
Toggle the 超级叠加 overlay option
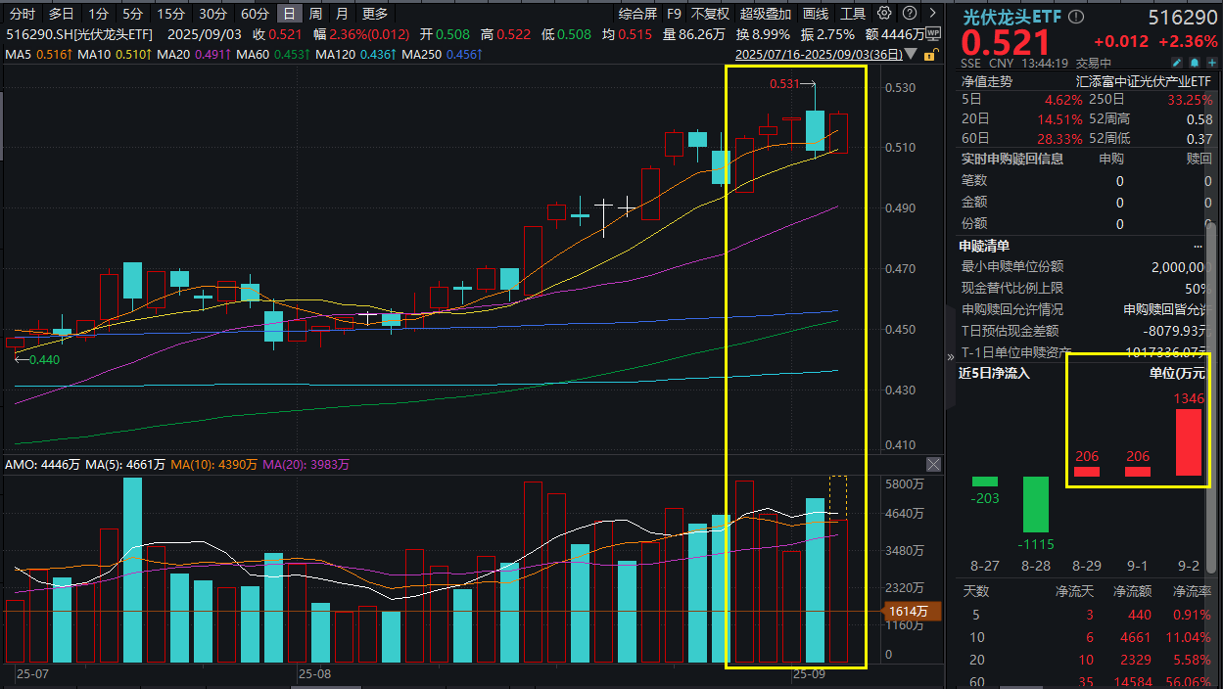pyautogui.click(x=766, y=14)
